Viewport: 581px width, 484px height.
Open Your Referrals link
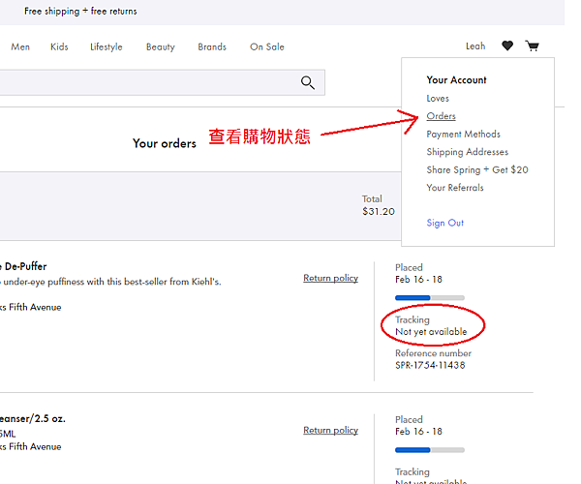pyautogui.click(x=454, y=188)
